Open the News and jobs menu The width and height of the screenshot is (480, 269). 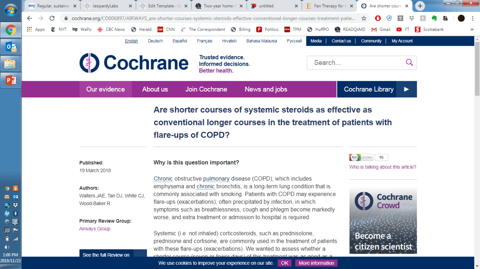(x=266, y=89)
